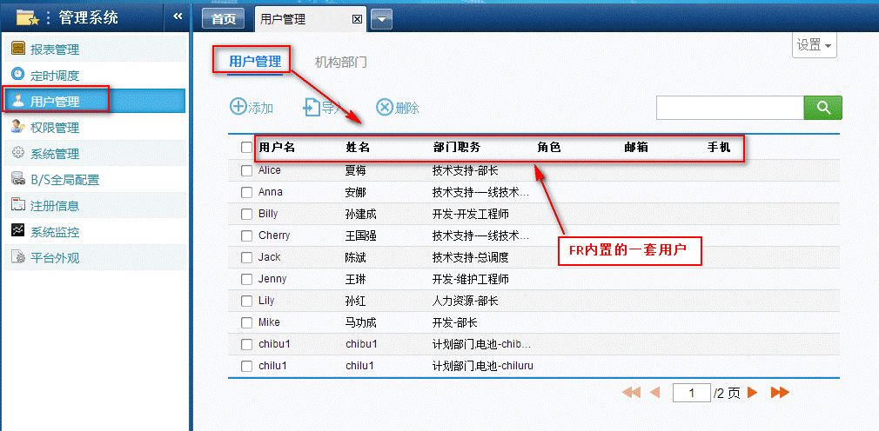This screenshot has width=879, height=431.
Task: Open the 设置 dropdown
Action: tap(814, 45)
